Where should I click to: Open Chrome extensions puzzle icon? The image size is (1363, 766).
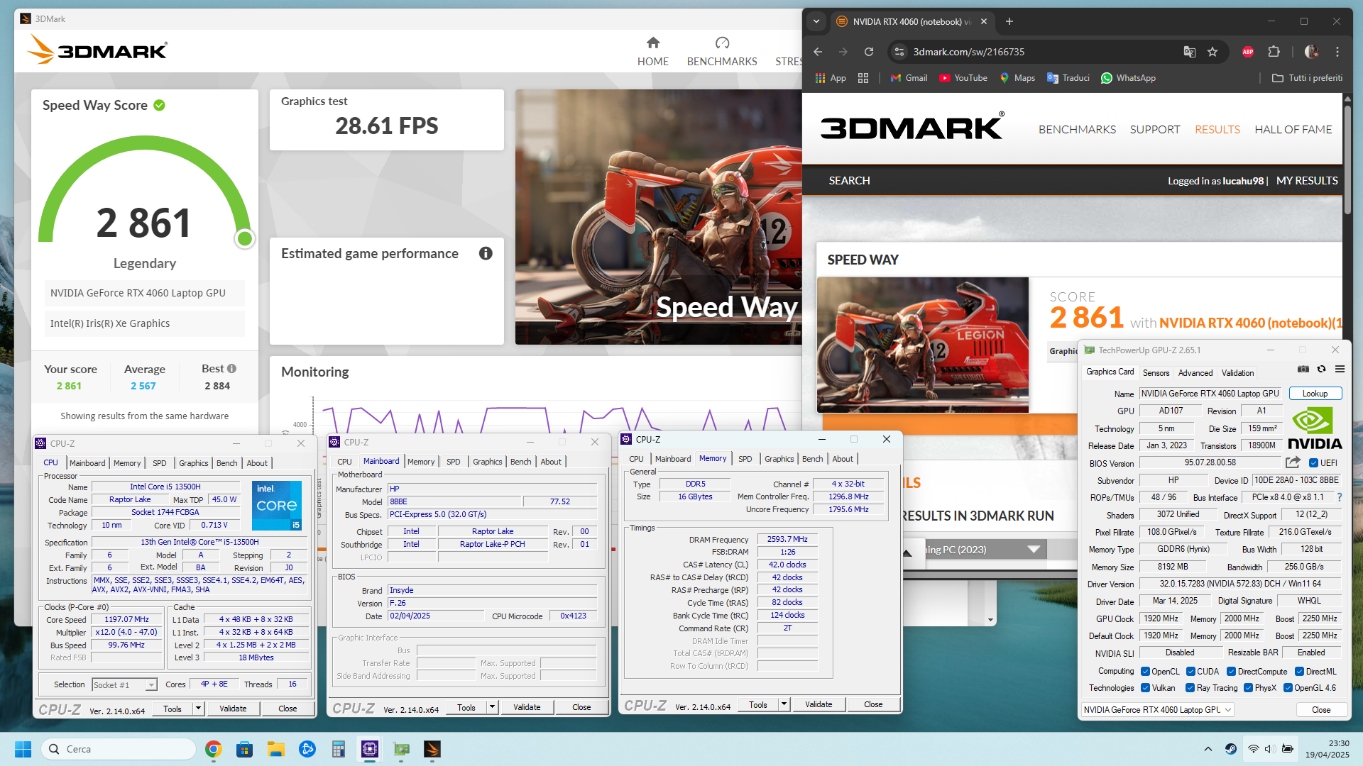click(x=1274, y=52)
